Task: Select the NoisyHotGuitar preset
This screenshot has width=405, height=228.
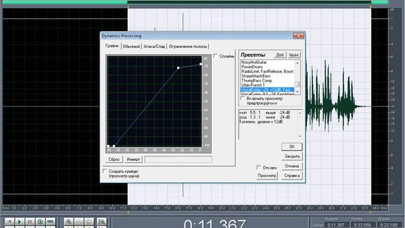Action: pyautogui.click(x=267, y=62)
